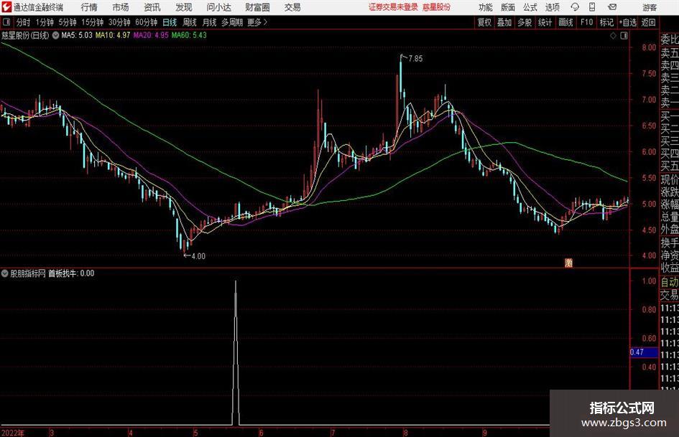Screen dimensions: 679x437
Task: Add stock with +自选 button
Action: (628, 22)
